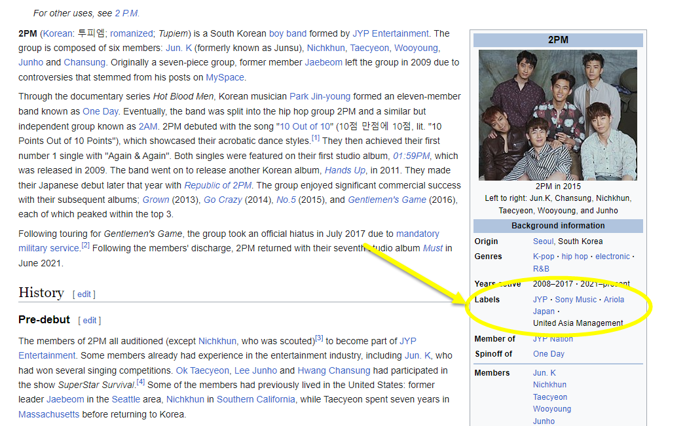Click the JYP Entertainment link in intro
687x426 pixels.
coord(390,33)
